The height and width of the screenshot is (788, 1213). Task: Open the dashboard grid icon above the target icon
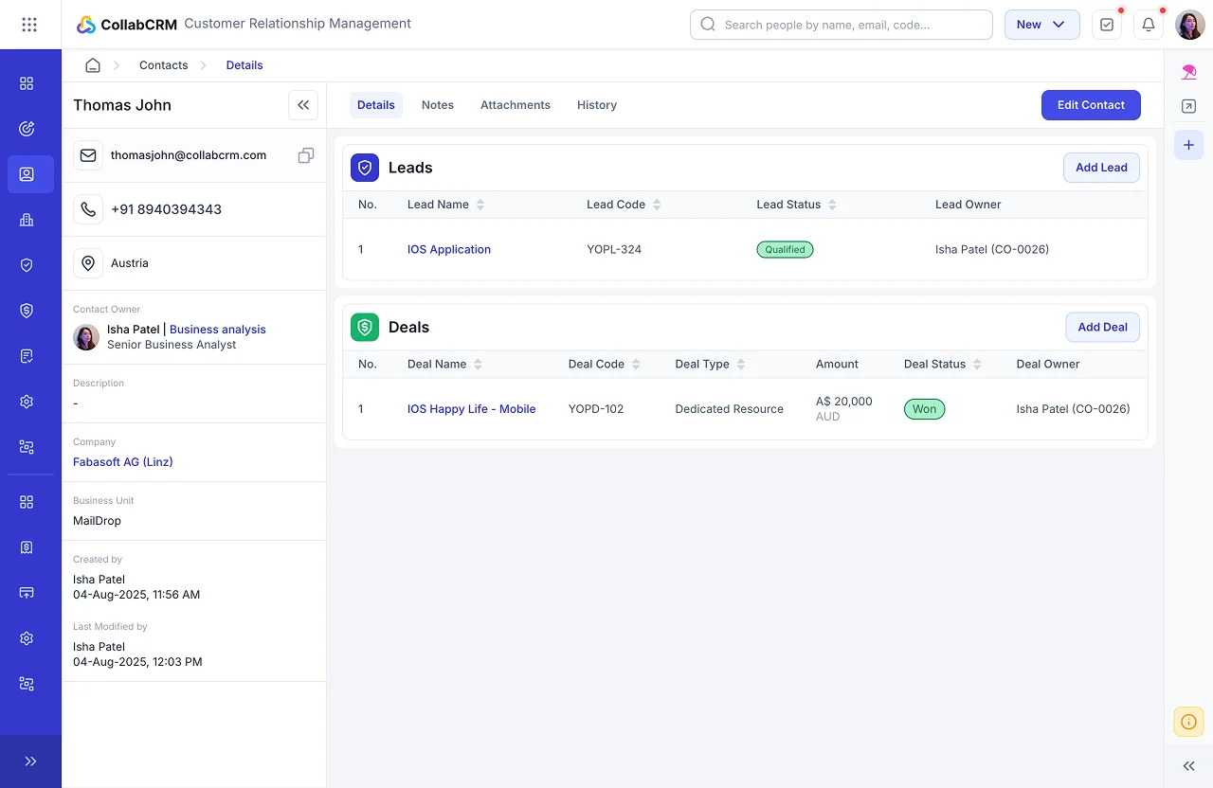pos(27,83)
